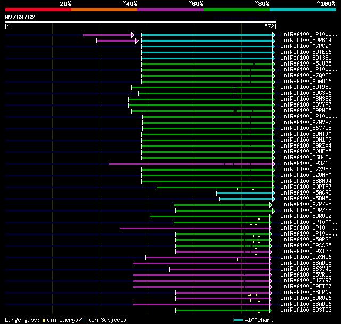Screen dimensions: 341x324
Task: Click the orange ~40% identity legend segment
Action: pos(104,10)
